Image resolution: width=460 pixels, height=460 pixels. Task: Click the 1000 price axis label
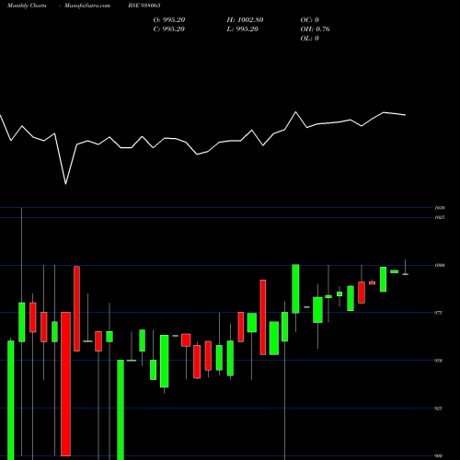[x=440, y=265]
